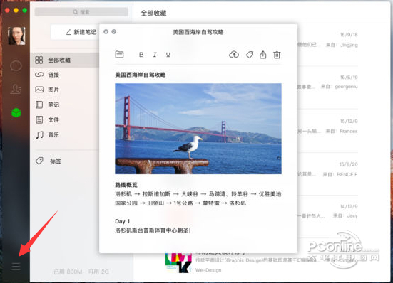Click the picture category icon
This screenshot has height=283, width=393.
coord(39,90)
